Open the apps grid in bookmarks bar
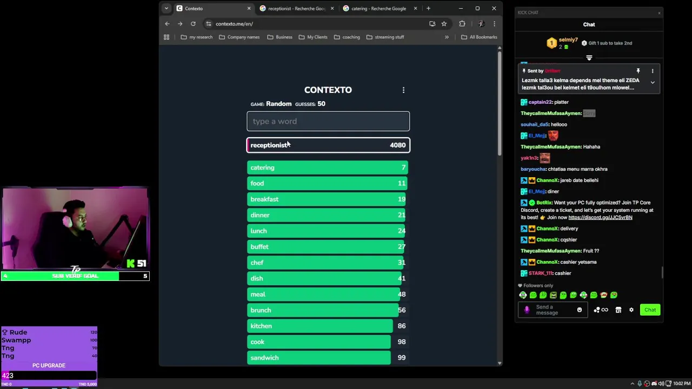This screenshot has height=389, width=692. pos(167,37)
